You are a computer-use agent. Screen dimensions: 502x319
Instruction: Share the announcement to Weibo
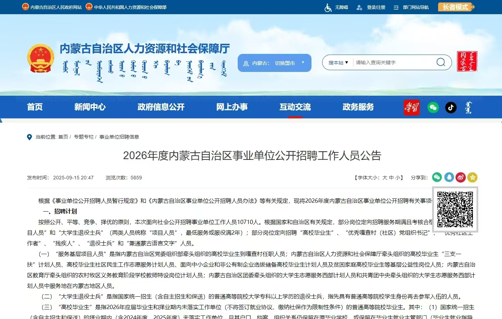460,177
